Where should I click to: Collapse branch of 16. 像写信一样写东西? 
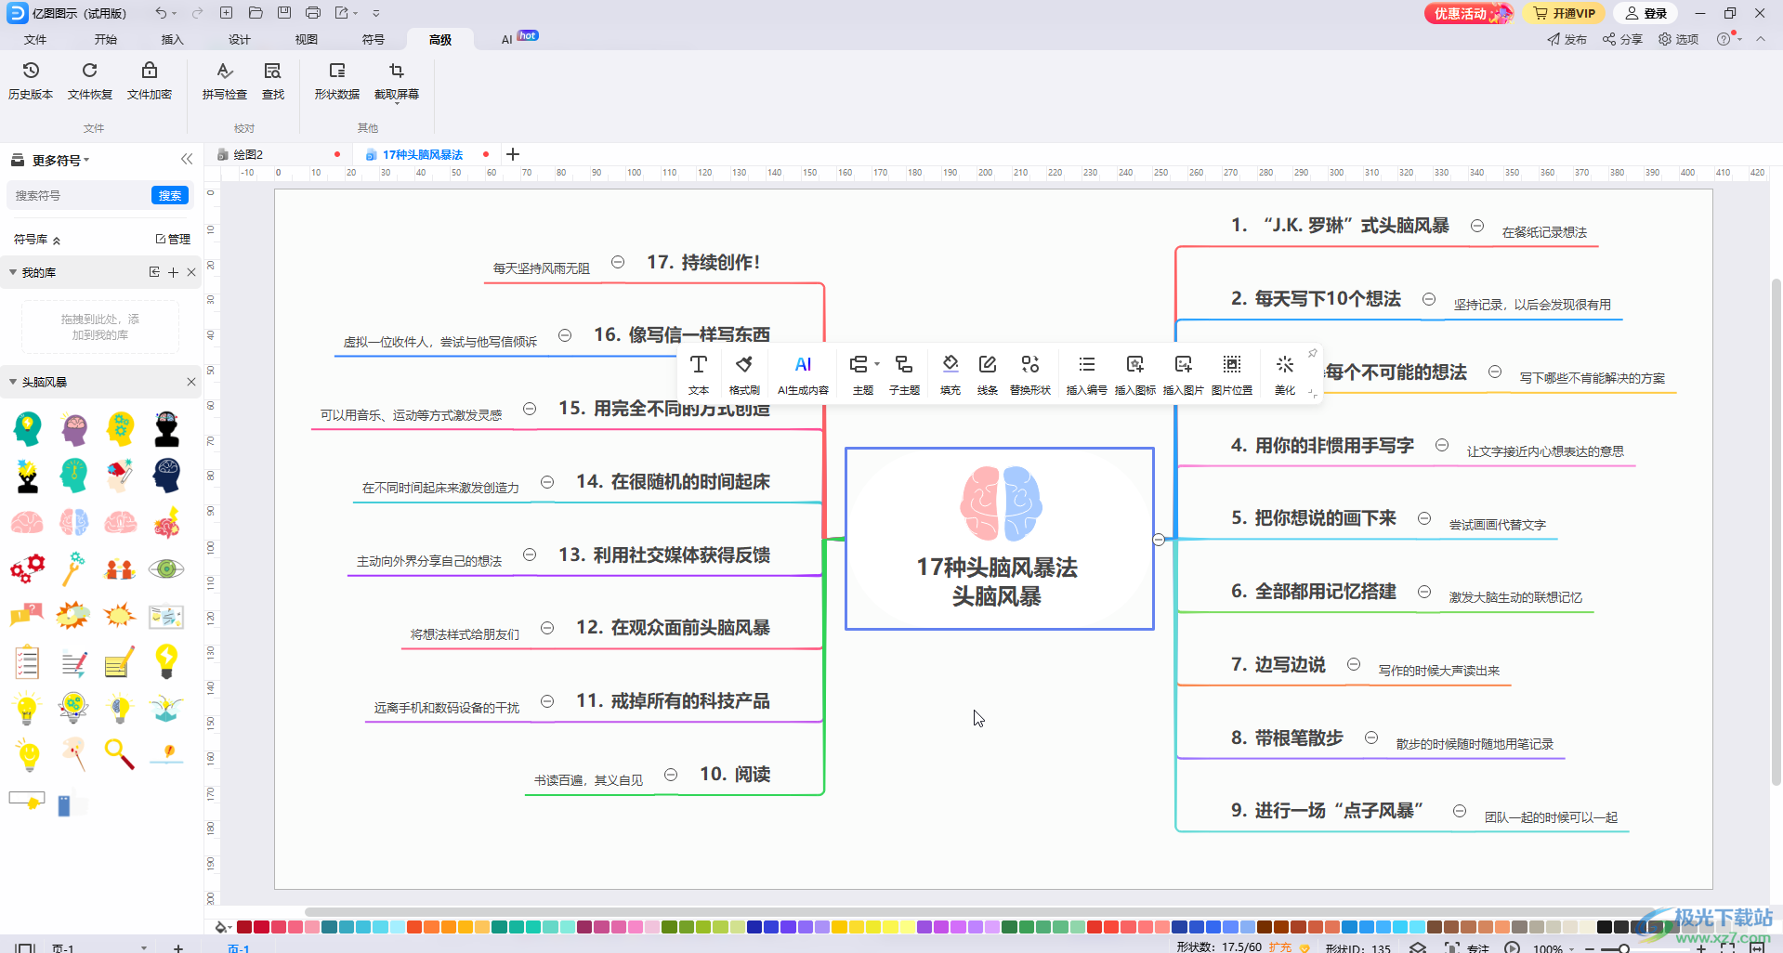click(565, 335)
